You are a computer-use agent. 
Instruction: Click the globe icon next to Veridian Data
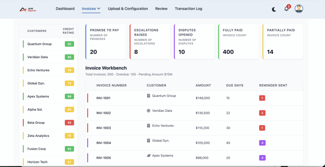tap(149, 111)
